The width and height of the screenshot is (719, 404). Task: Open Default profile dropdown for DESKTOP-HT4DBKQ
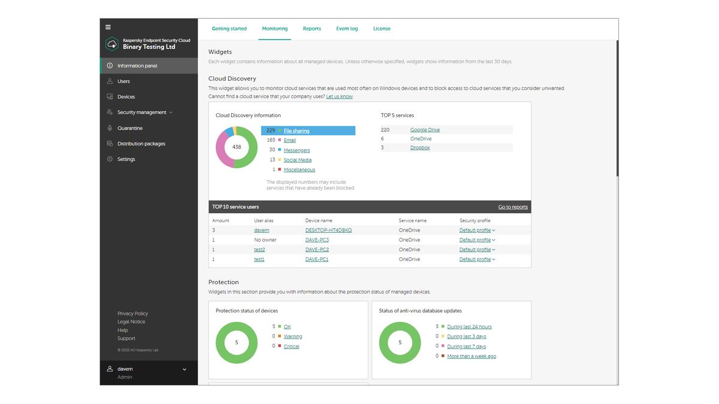(x=476, y=230)
